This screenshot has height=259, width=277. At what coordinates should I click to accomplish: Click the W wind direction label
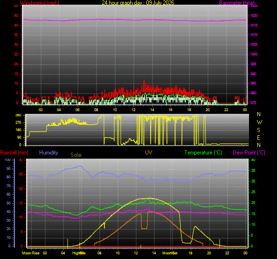tap(259, 122)
